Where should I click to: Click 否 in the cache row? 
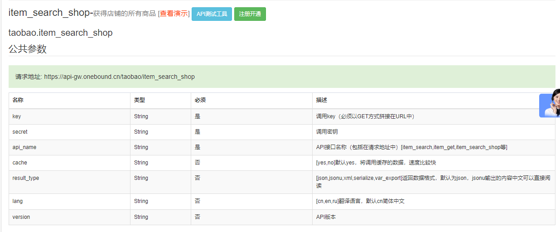(198, 163)
